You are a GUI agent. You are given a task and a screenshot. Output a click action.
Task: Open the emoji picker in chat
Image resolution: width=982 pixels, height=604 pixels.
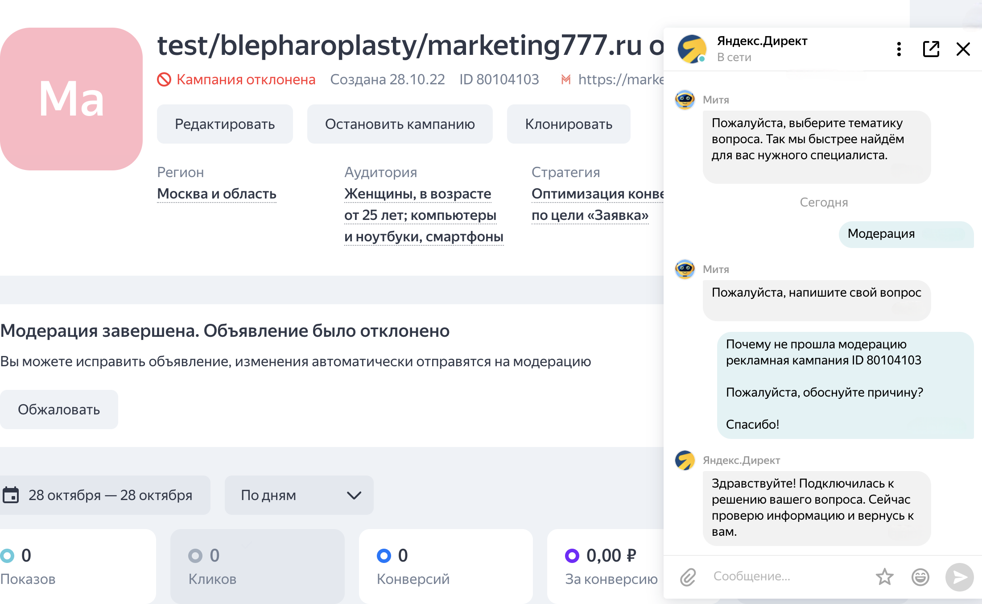(x=920, y=577)
